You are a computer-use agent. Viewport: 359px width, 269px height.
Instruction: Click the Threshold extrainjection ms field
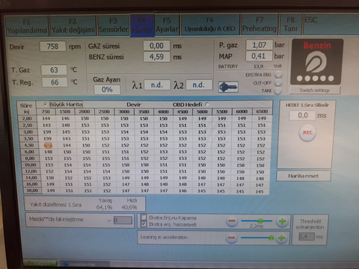point(307,237)
